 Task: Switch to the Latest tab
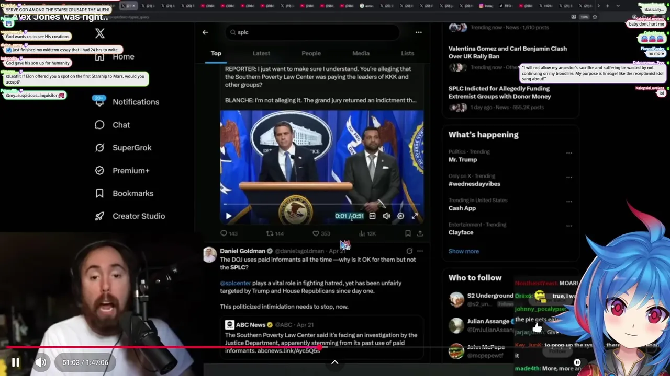261,53
